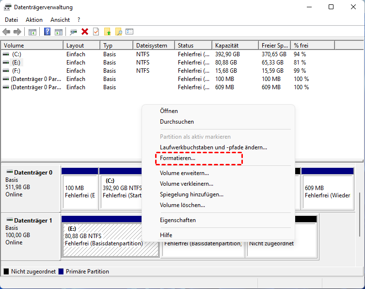Click the show/hide console tree icon
Screen dimensions: 365x289
pyautogui.click(x=32, y=32)
